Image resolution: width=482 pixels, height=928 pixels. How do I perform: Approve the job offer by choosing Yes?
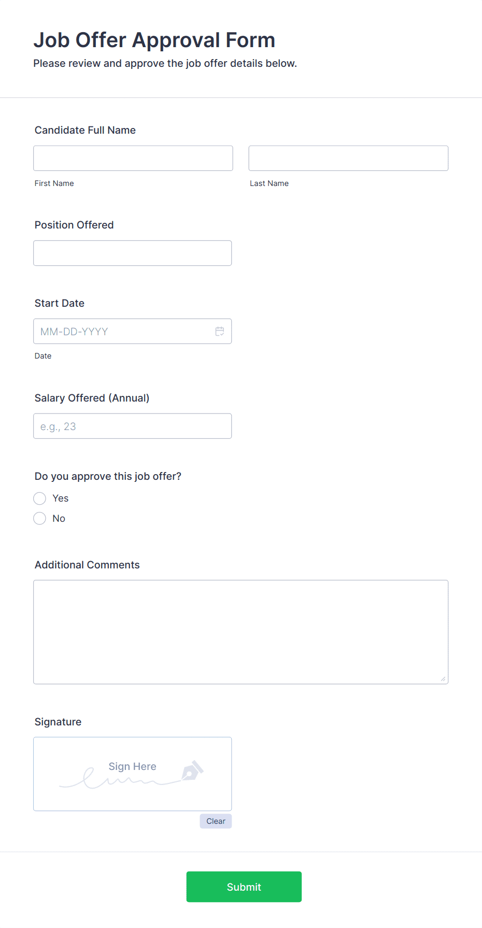(39, 498)
